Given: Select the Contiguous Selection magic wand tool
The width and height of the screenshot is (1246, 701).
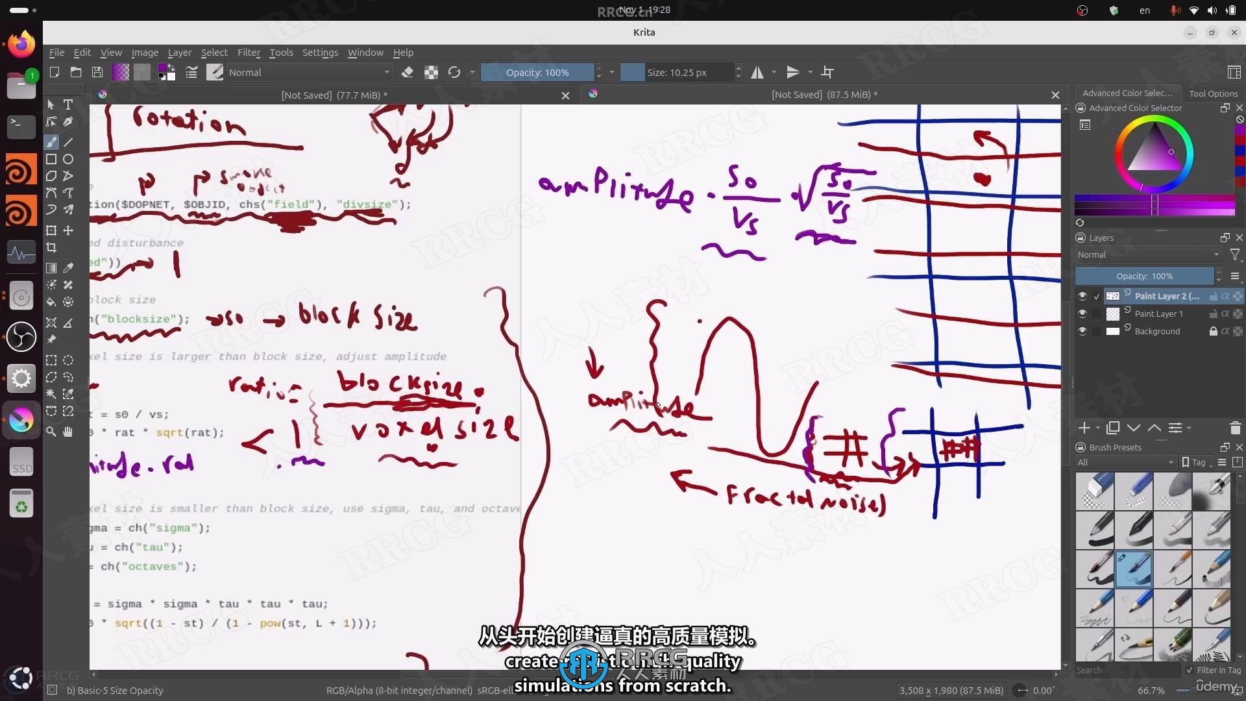Looking at the screenshot, I should click(51, 394).
